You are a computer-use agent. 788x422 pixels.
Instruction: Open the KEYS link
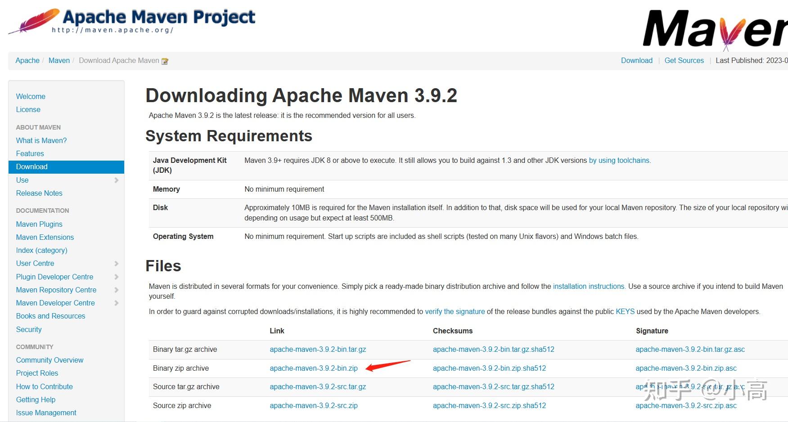(x=625, y=311)
